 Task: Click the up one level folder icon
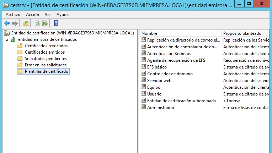(26, 23)
